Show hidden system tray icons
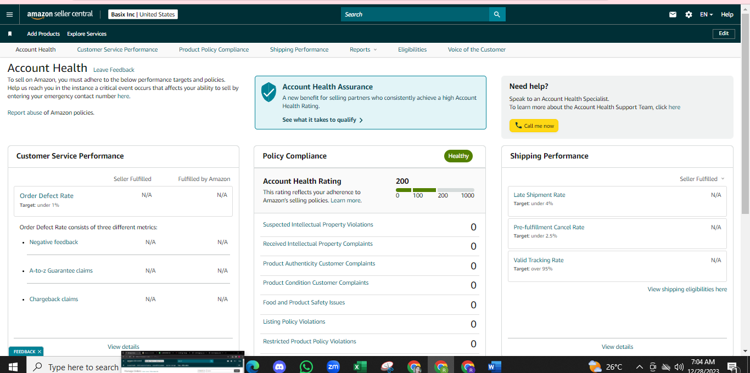The width and height of the screenshot is (750, 373). (x=639, y=367)
